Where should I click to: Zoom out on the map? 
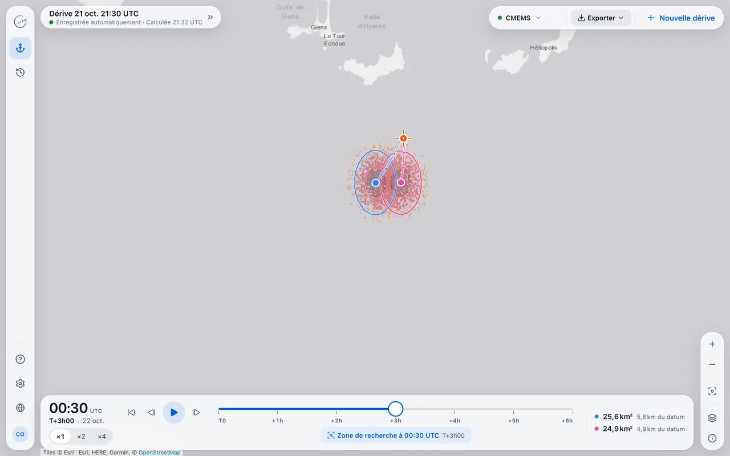[x=712, y=364]
